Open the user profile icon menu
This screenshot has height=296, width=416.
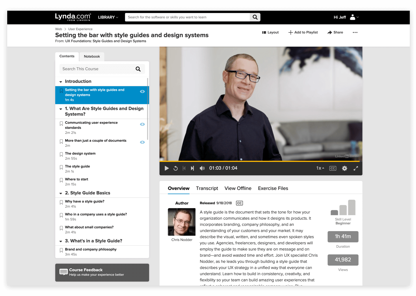(x=354, y=17)
